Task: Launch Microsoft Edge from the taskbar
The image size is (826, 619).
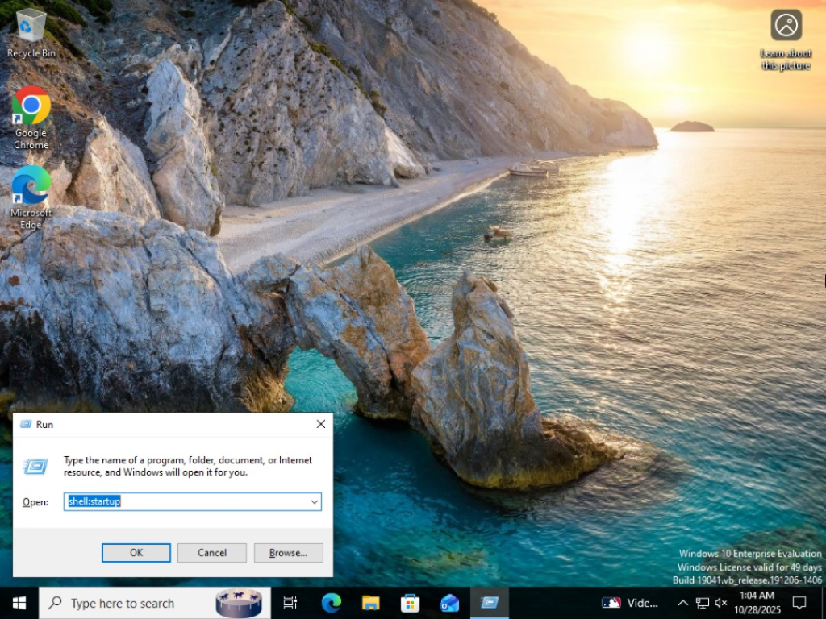Action: click(x=331, y=603)
